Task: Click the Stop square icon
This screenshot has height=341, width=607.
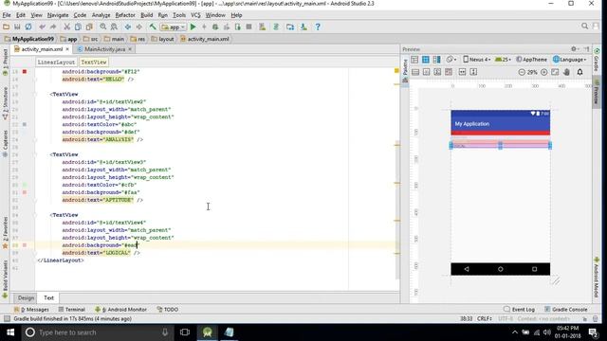Action: click(x=248, y=27)
